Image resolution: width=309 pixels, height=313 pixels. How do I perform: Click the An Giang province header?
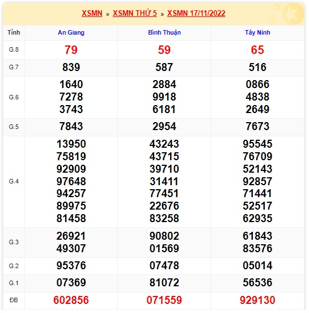(71, 32)
